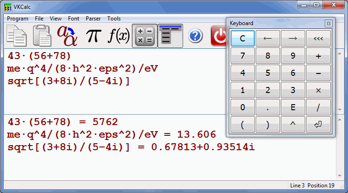
Task: Open the Greek letters font conversion icon
Action: [x=67, y=36]
